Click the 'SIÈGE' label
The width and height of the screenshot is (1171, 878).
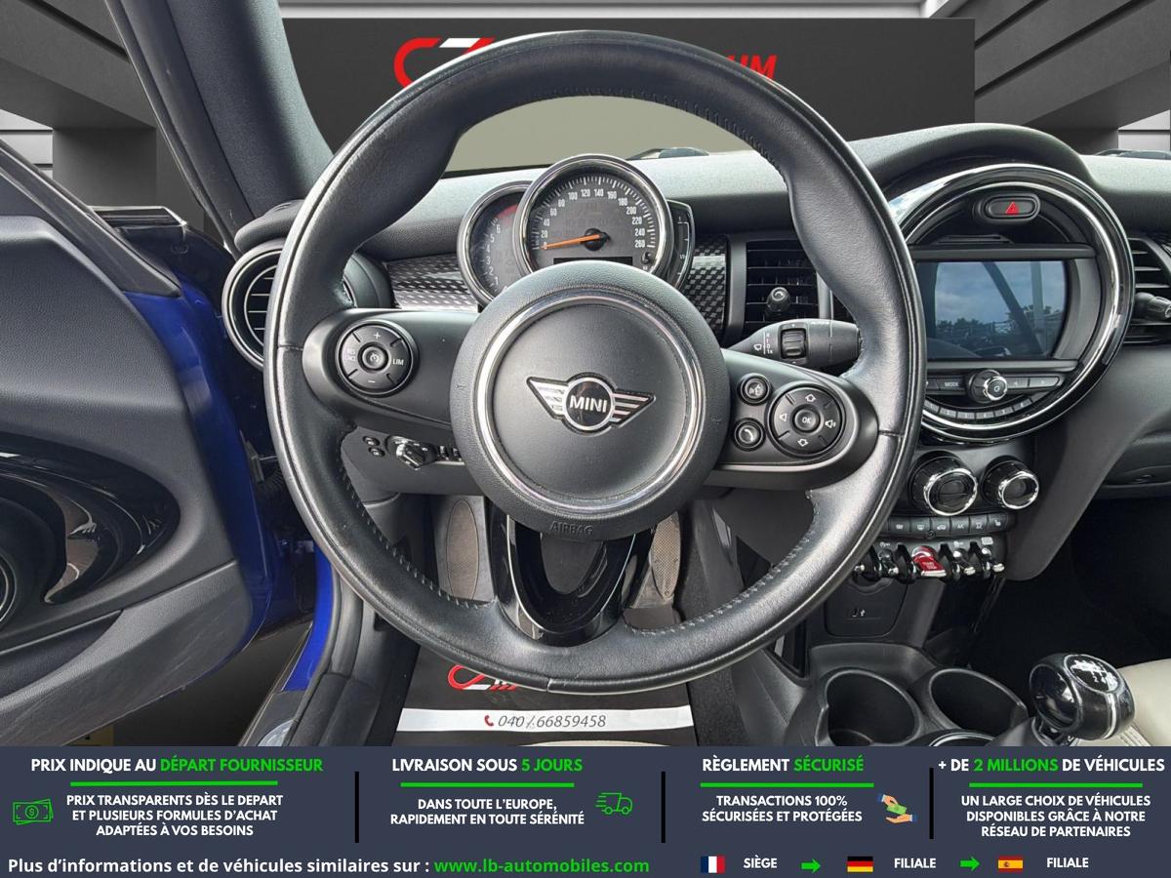click(x=760, y=863)
